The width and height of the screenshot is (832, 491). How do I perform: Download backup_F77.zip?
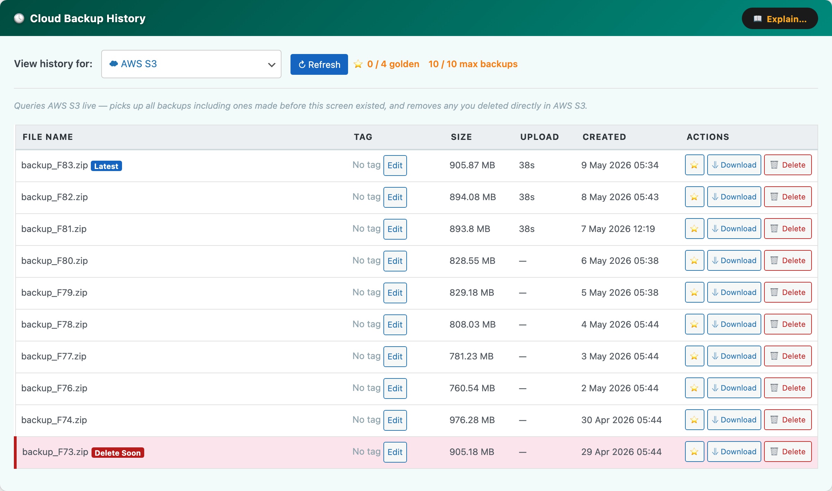tap(734, 356)
